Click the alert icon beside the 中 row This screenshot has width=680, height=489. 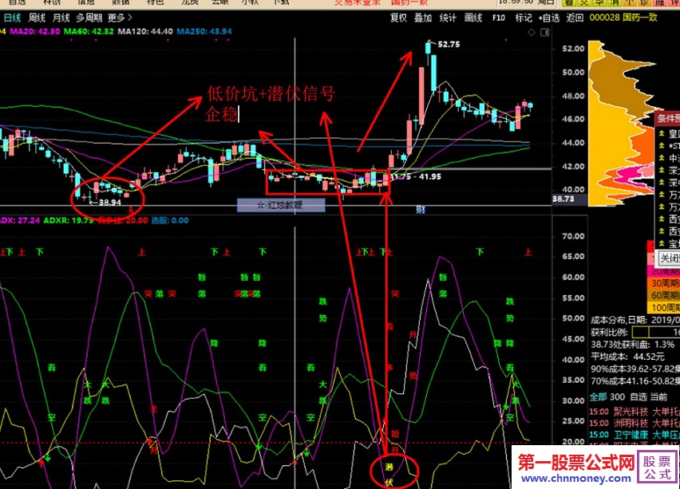point(662,158)
